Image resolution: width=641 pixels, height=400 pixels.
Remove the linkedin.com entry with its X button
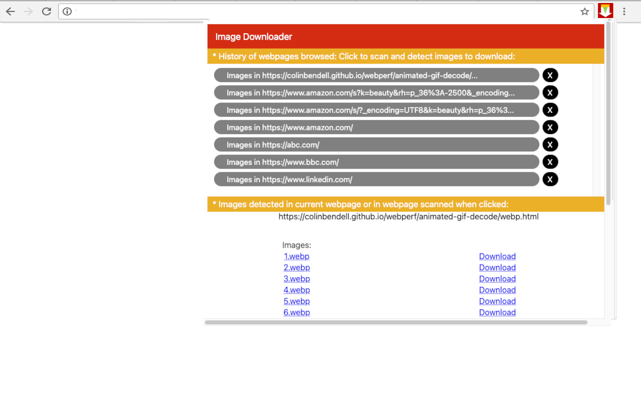pyautogui.click(x=550, y=179)
